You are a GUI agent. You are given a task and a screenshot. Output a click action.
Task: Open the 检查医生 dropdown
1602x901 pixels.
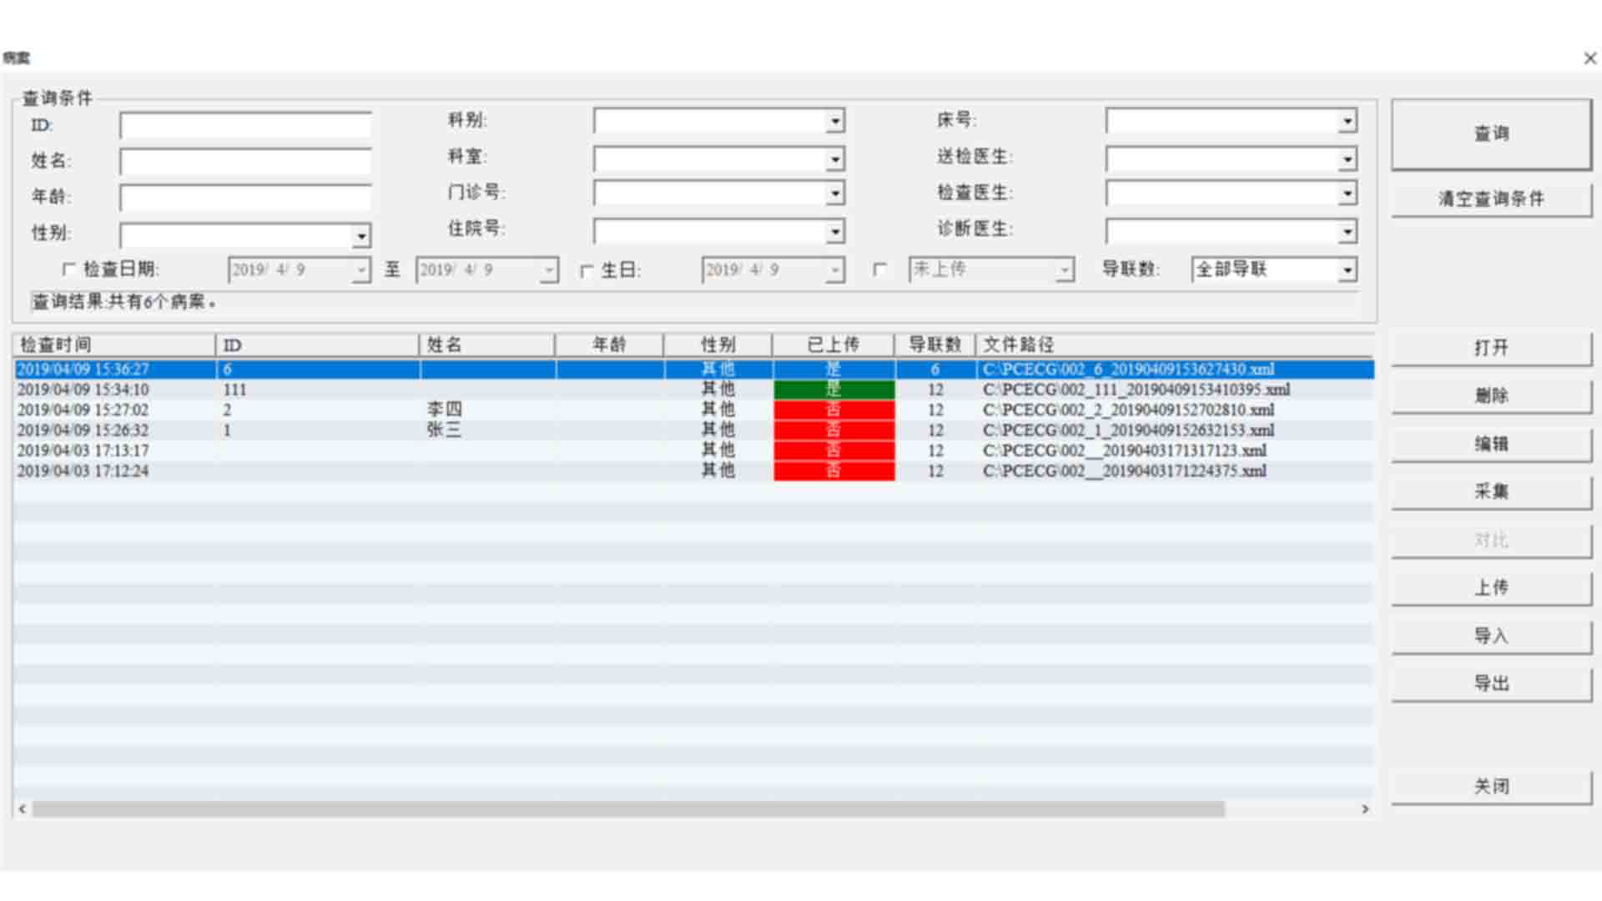pyautogui.click(x=1348, y=194)
